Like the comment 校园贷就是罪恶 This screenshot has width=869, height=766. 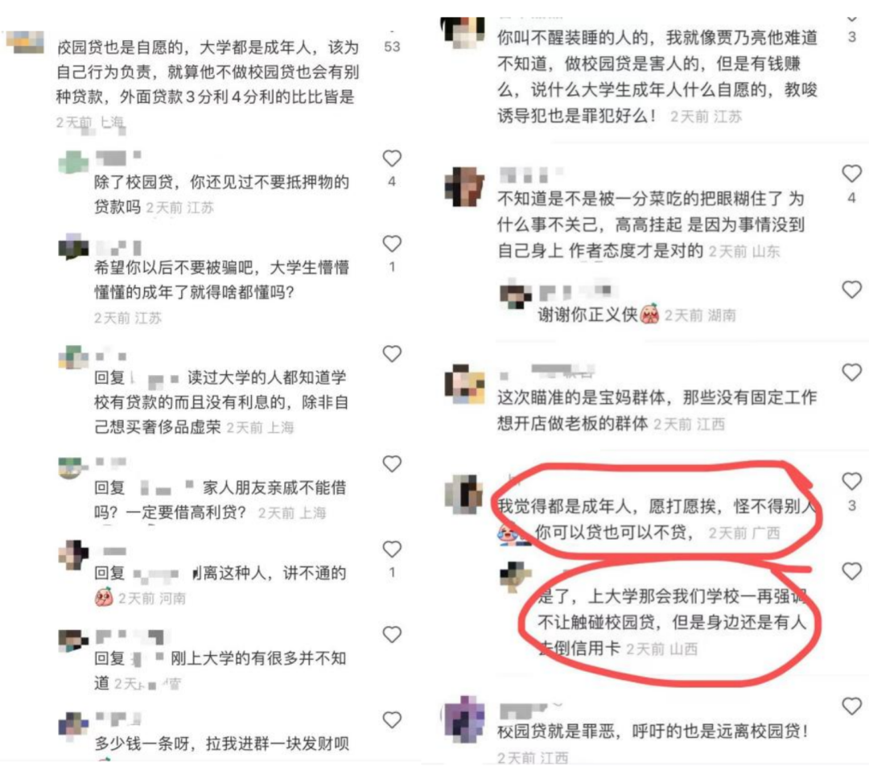(852, 706)
